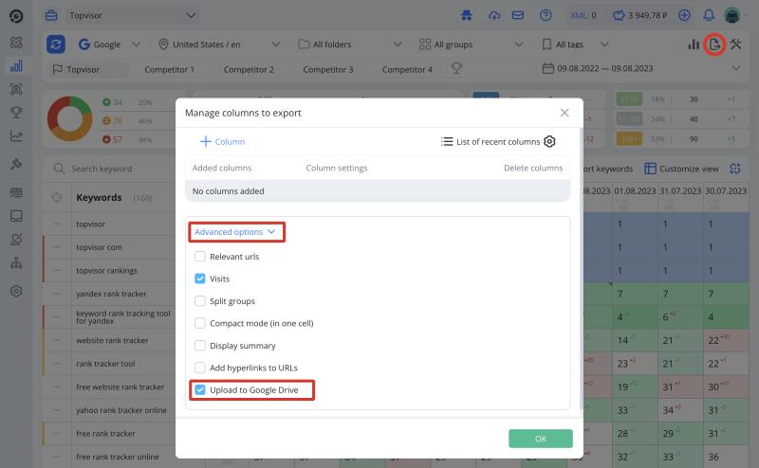
Task: Uncheck the Visits checkbox
Action: tap(200, 279)
